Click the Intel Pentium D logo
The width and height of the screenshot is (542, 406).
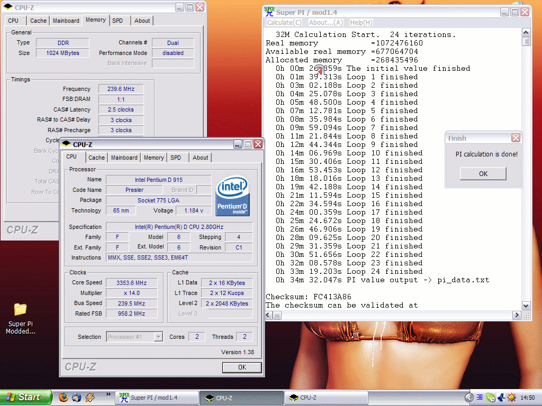(232, 196)
